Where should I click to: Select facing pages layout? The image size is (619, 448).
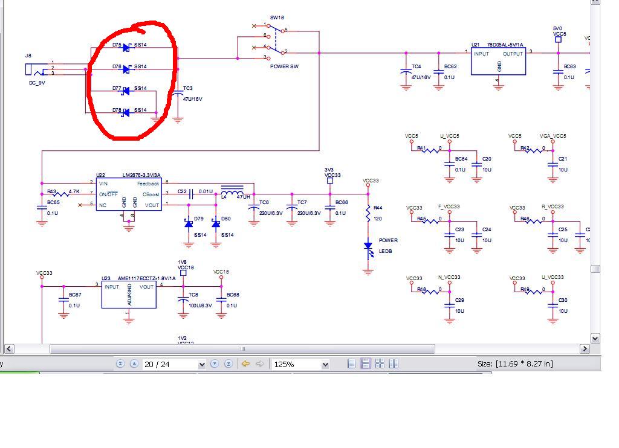click(x=394, y=364)
